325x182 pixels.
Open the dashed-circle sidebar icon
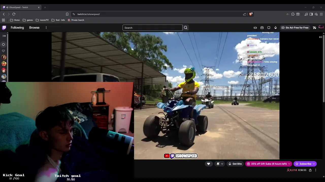point(4,44)
